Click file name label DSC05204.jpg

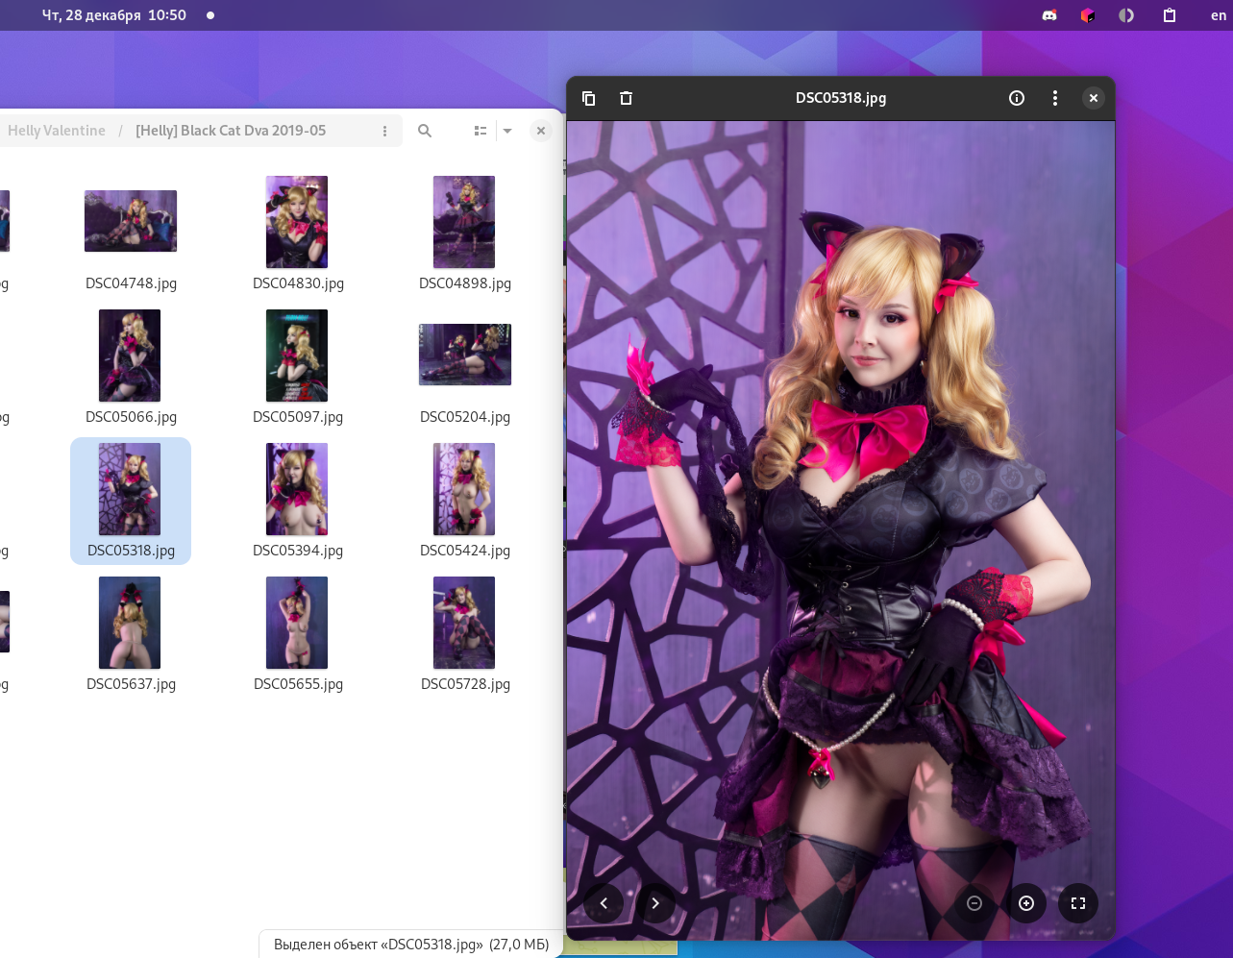click(465, 417)
